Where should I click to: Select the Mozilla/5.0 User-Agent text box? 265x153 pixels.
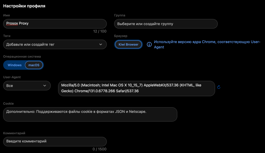click(137, 88)
